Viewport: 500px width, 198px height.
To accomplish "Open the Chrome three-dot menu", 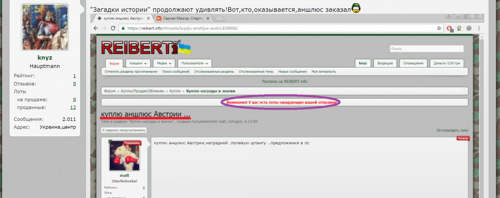I will pyautogui.click(x=479, y=28).
